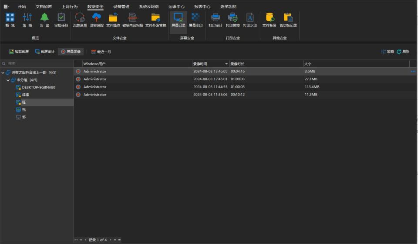Open the 最近一月 date range filter
This screenshot has width=418, height=244.
pos(101,52)
